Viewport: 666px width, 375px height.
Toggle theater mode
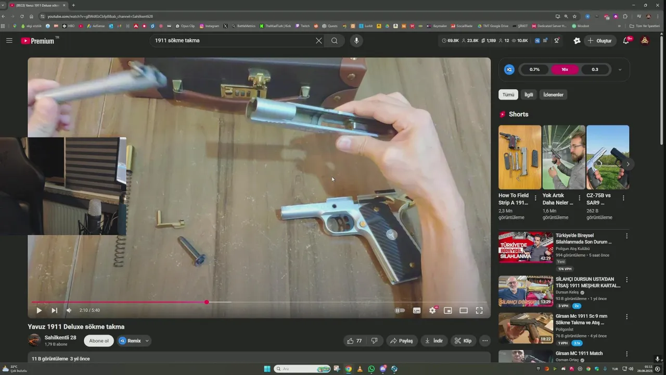click(x=464, y=310)
